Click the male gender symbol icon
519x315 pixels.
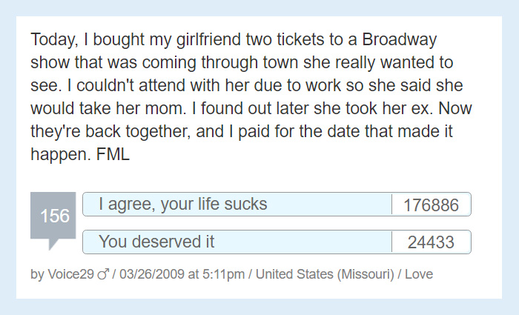(103, 274)
